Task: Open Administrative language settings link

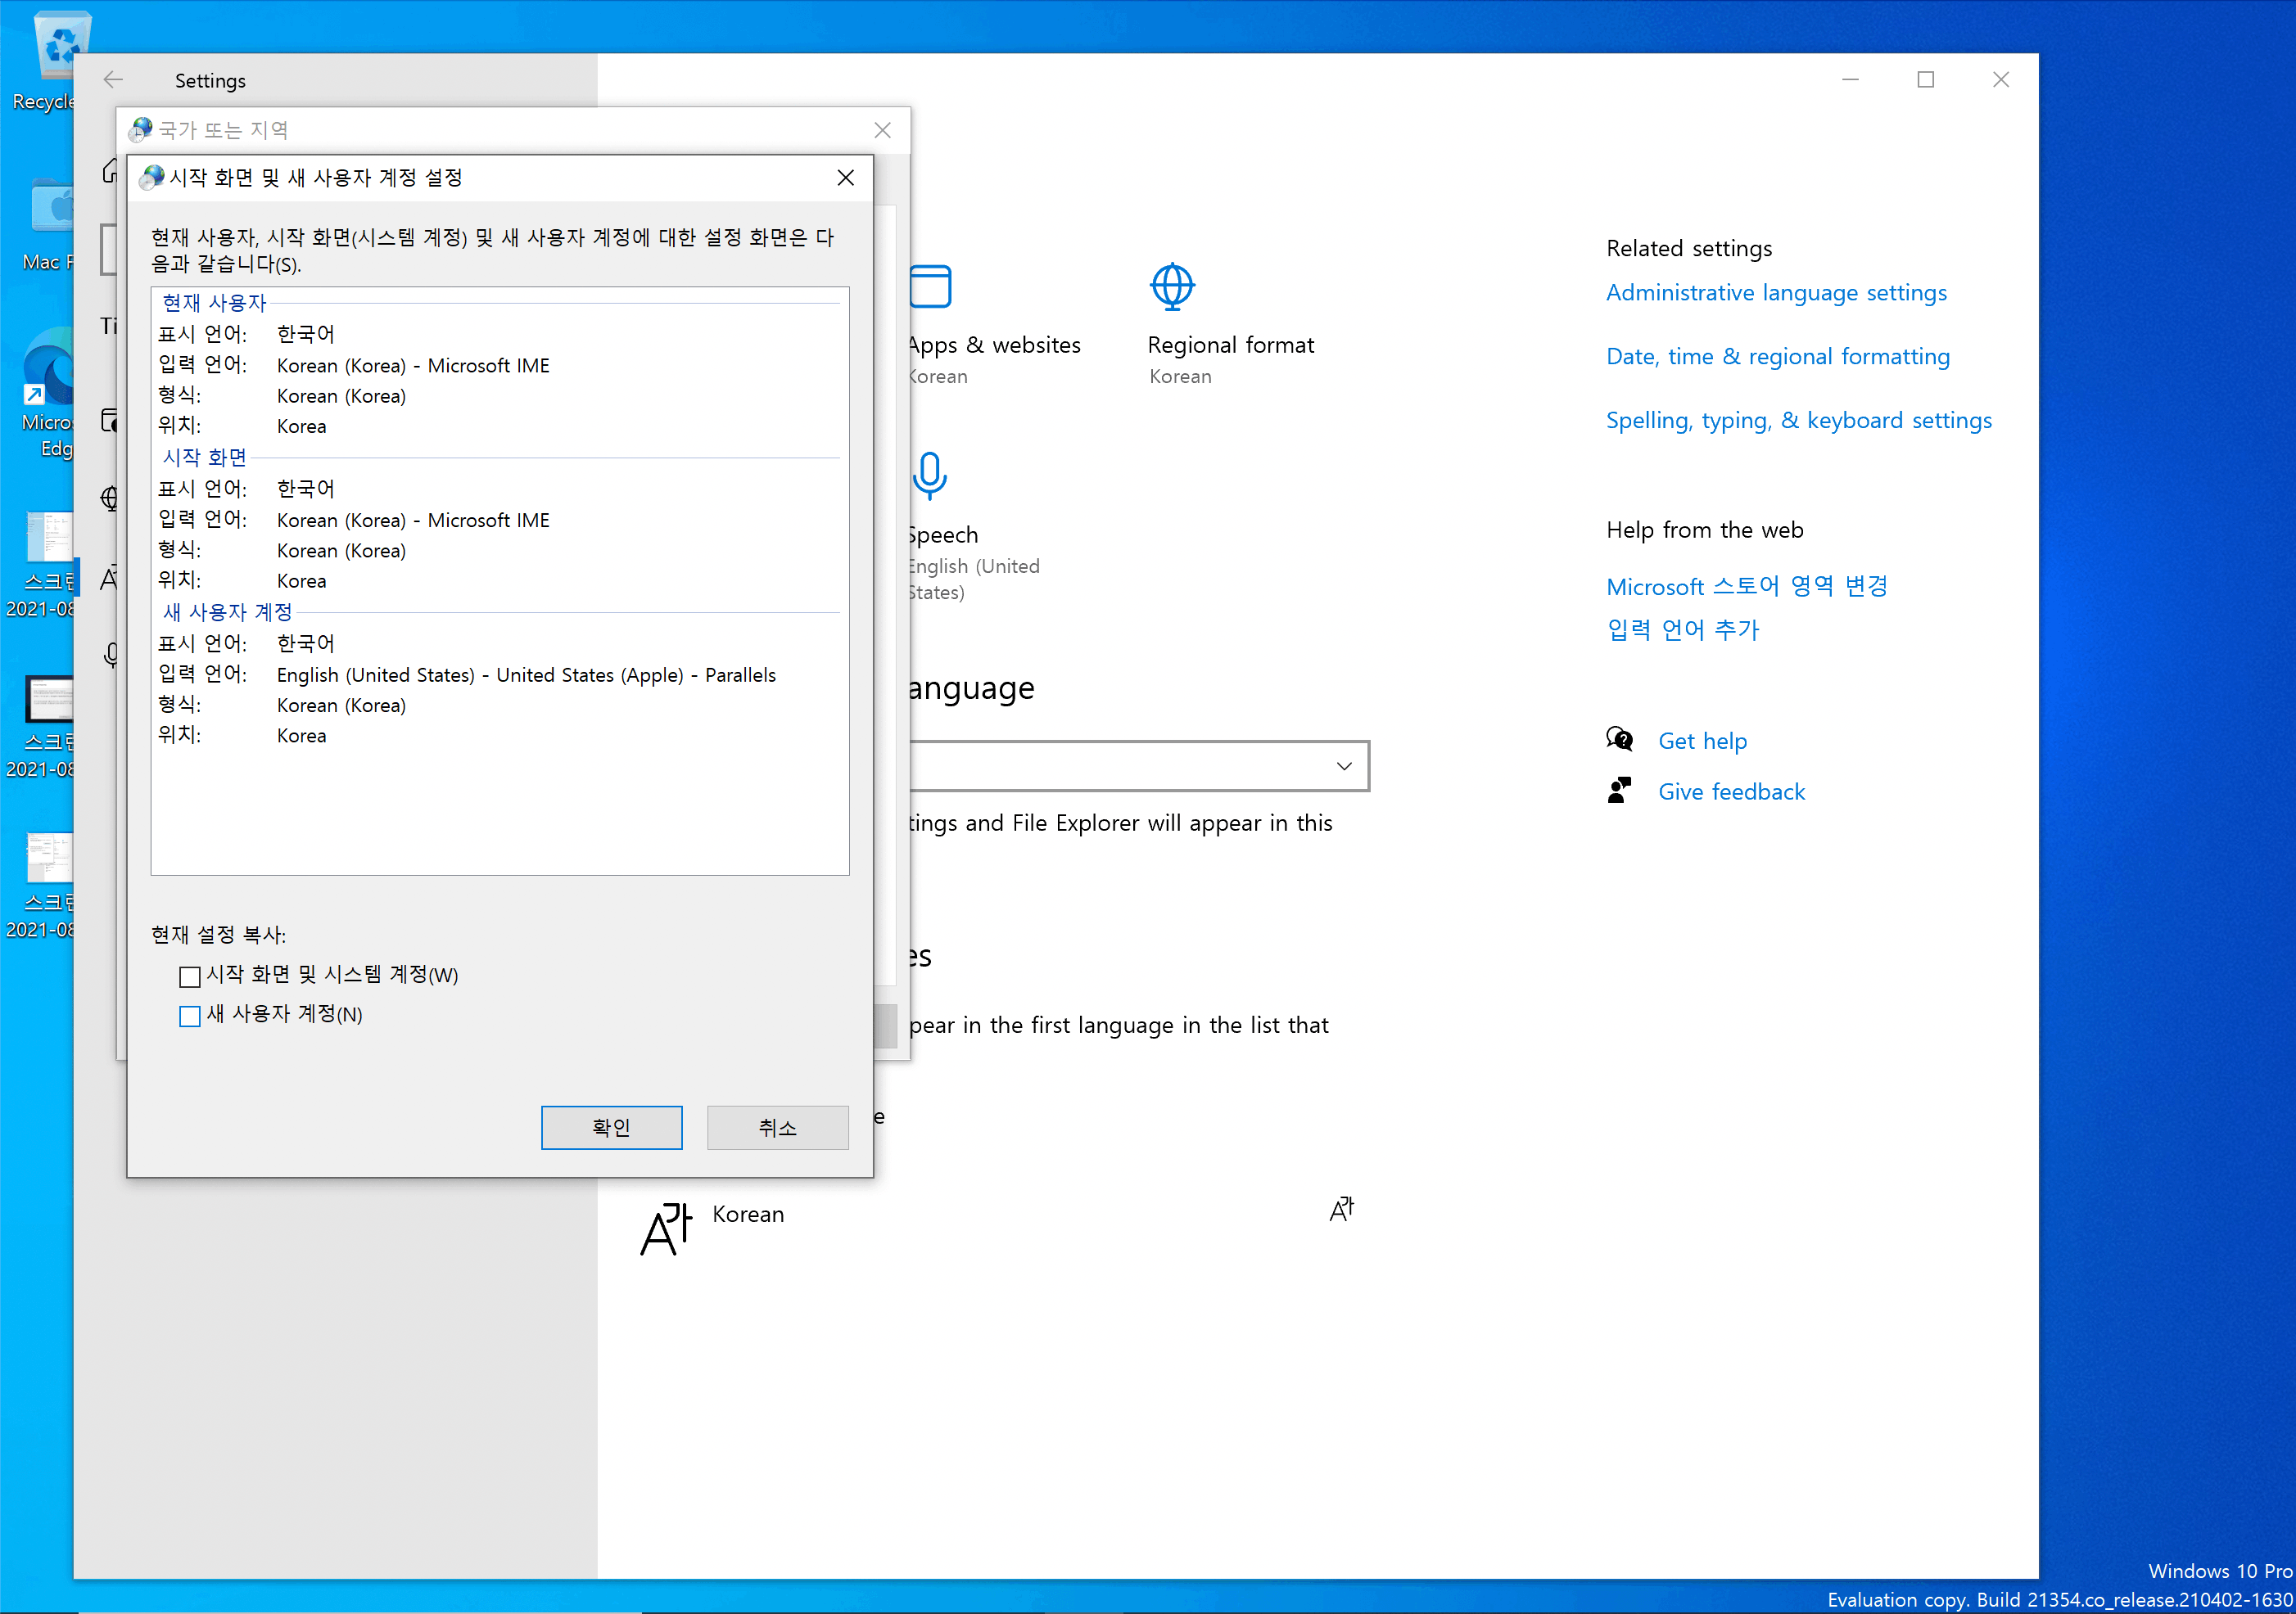Action: click(1775, 293)
